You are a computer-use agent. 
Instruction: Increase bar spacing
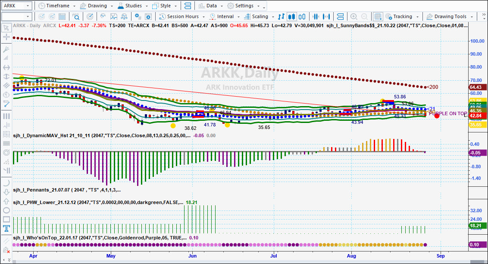[326, 16]
